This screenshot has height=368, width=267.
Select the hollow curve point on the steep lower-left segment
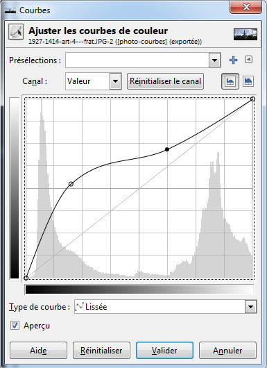click(71, 184)
